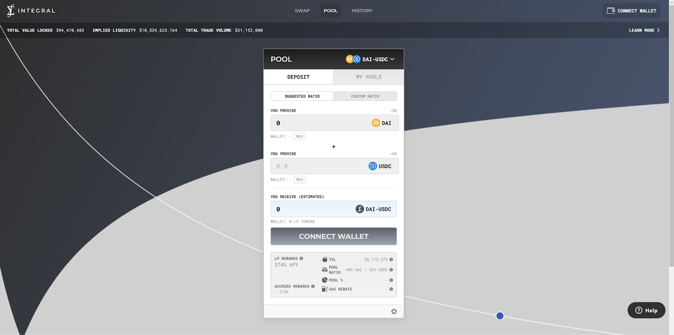Click the Gas Rebate info icon
Image resolution: width=674 pixels, height=335 pixels.
click(391, 289)
